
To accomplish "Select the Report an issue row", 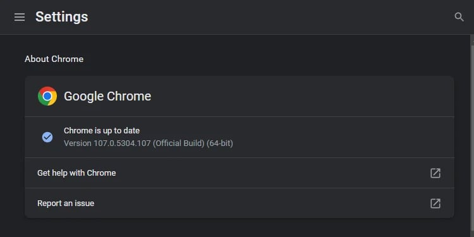I will click(239, 203).
